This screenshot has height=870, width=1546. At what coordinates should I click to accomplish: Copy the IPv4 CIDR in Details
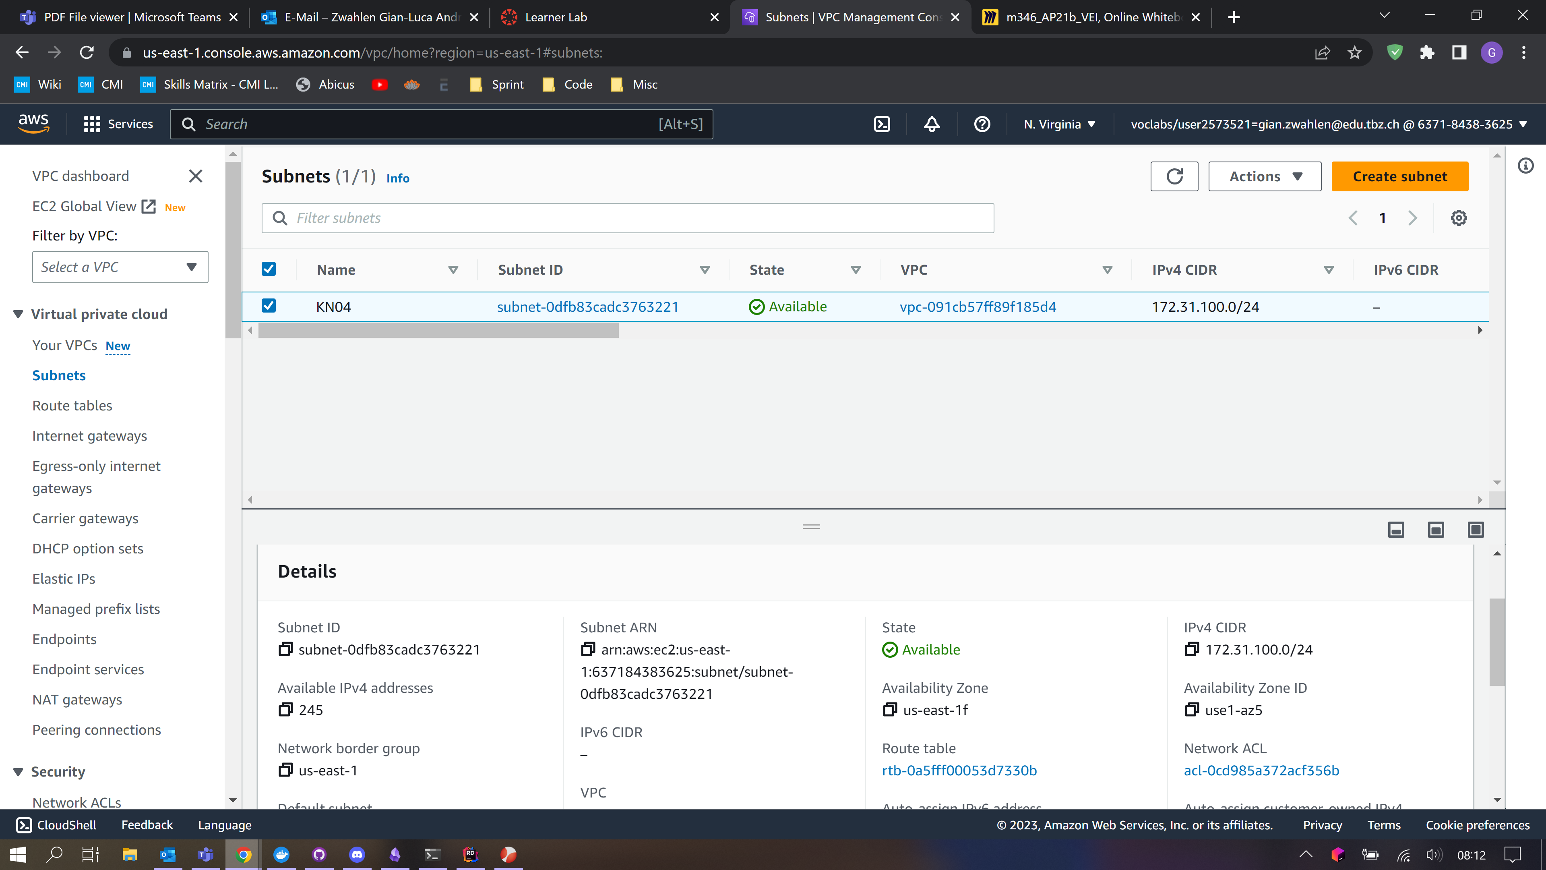(1191, 649)
